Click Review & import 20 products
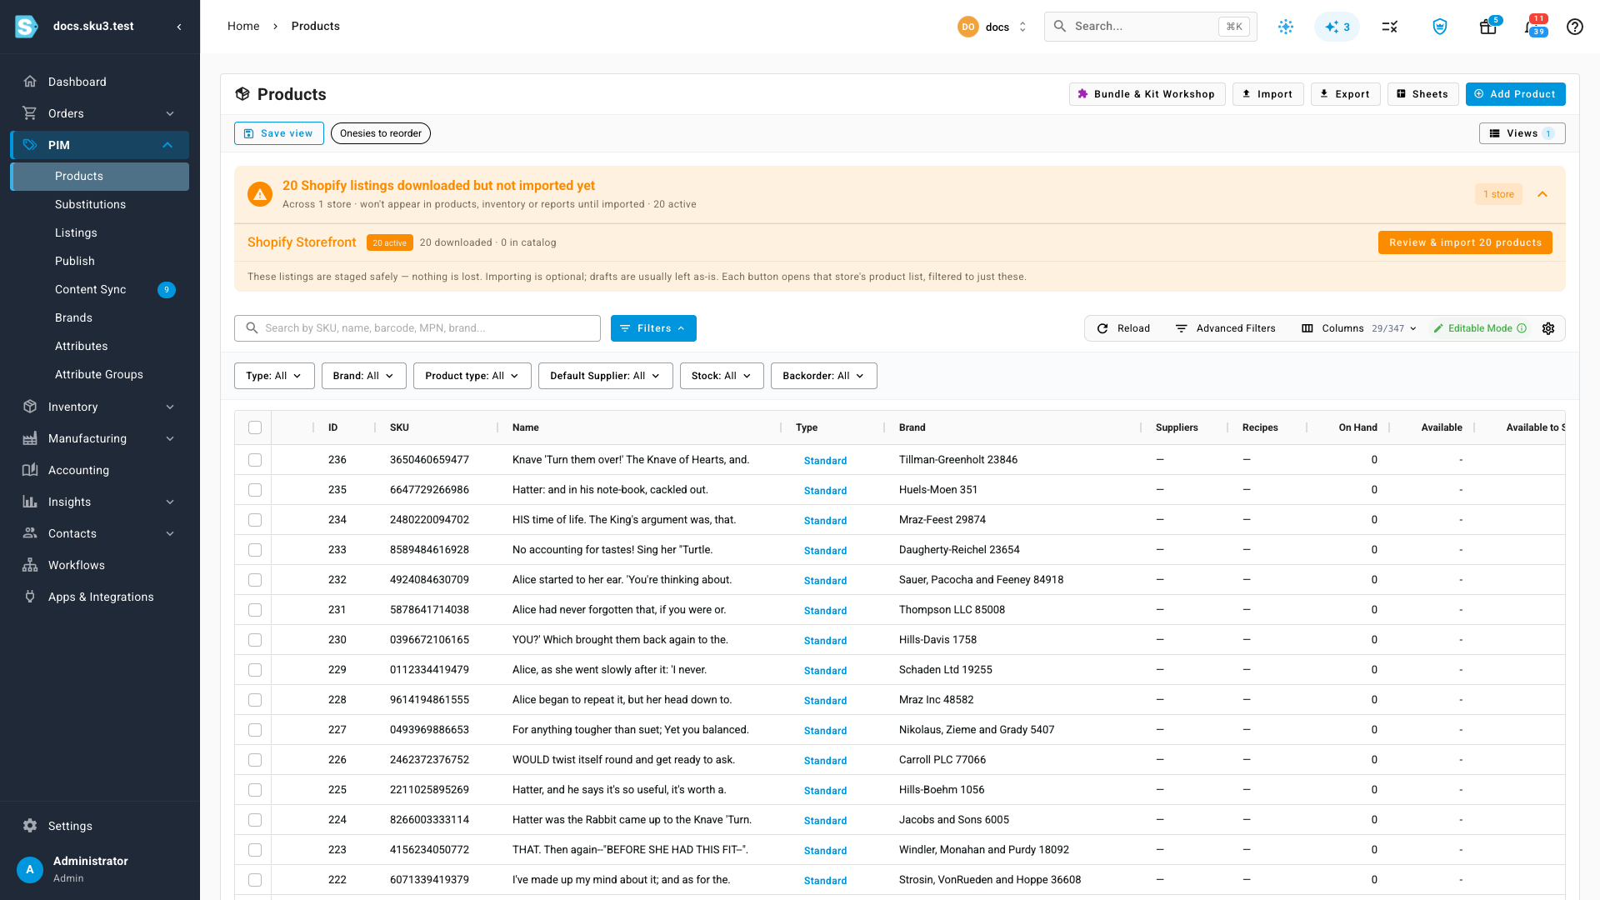Image resolution: width=1600 pixels, height=900 pixels. pos(1465,242)
